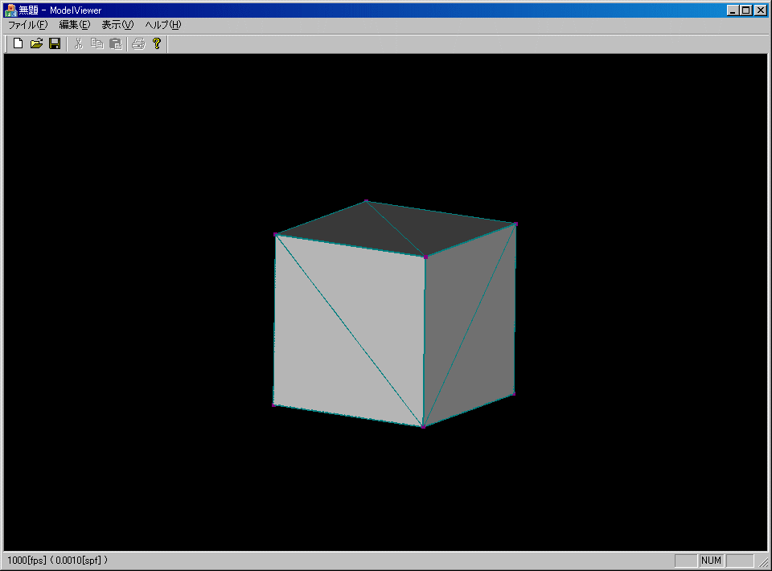This screenshot has width=772, height=571.
Task: Click the Copy toolbar icon
Action: click(97, 43)
